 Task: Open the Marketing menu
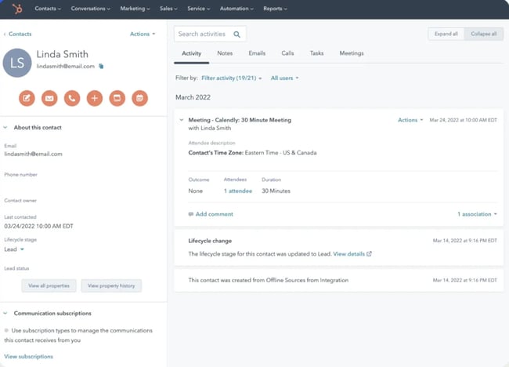(135, 9)
